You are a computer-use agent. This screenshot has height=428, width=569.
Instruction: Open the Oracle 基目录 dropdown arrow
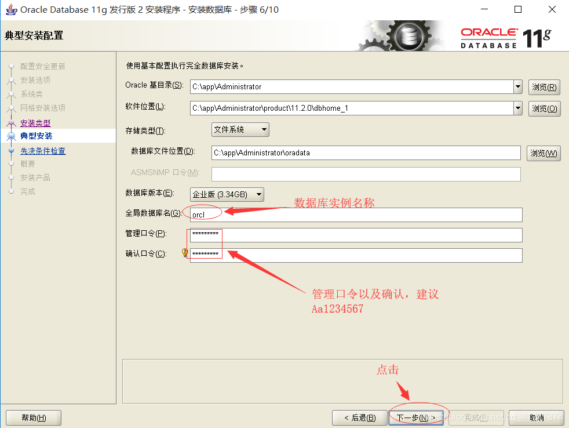click(518, 87)
